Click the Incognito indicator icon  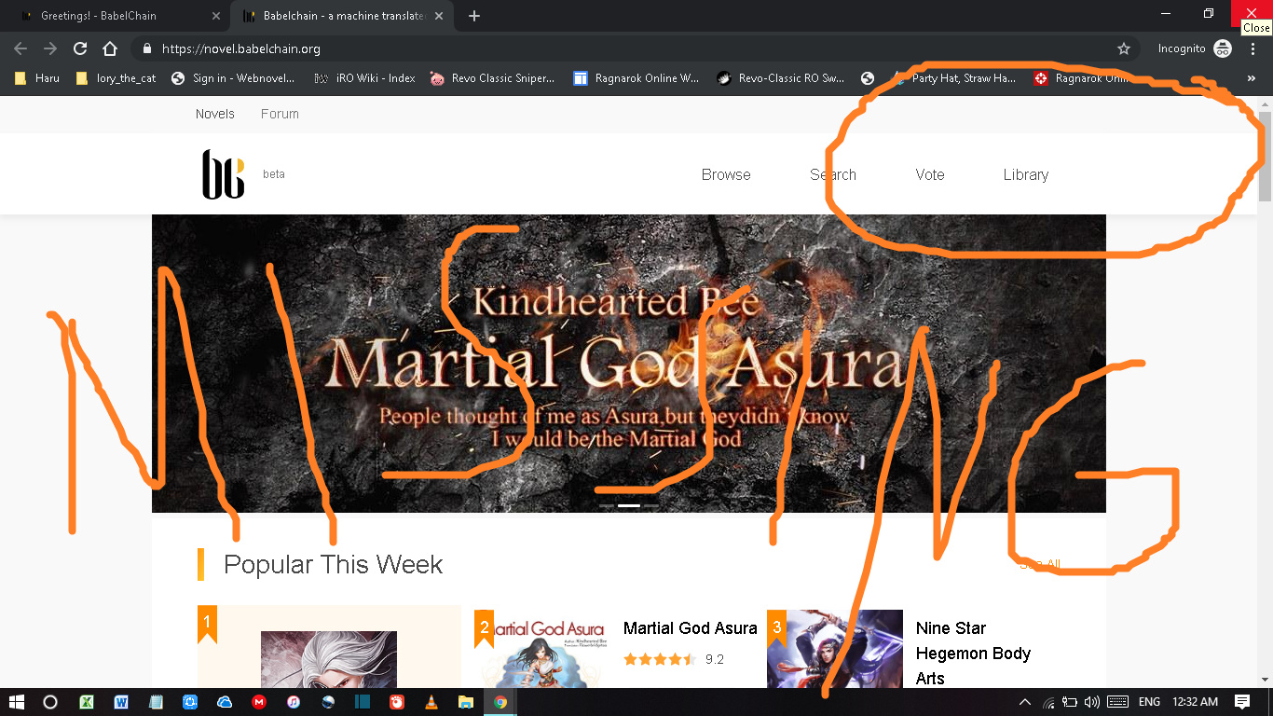1222,48
